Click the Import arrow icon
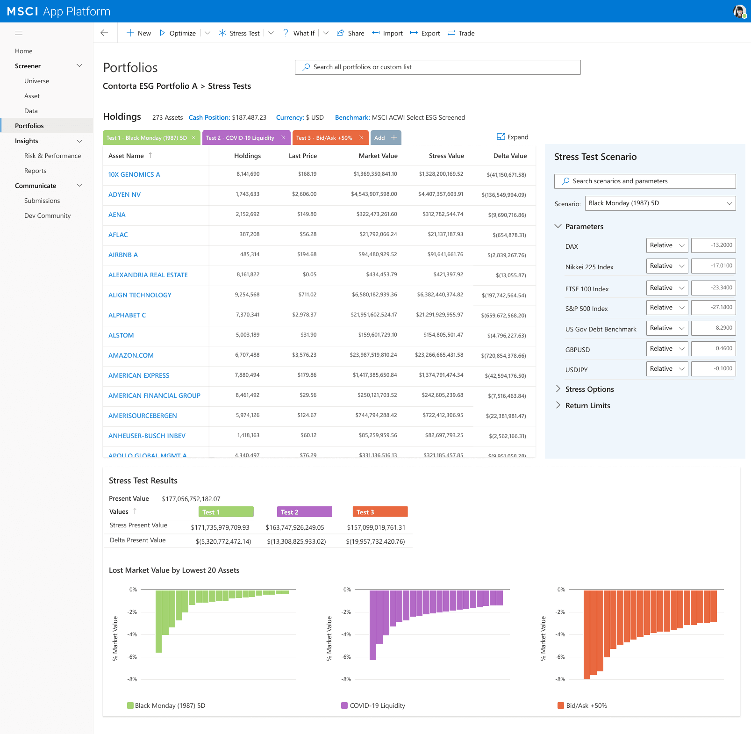Image resolution: width=751 pixels, height=734 pixels. click(x=376, y=33)
